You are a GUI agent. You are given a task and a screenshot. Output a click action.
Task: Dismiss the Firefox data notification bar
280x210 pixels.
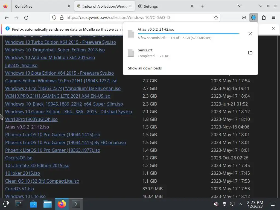(x=273, y=28)
